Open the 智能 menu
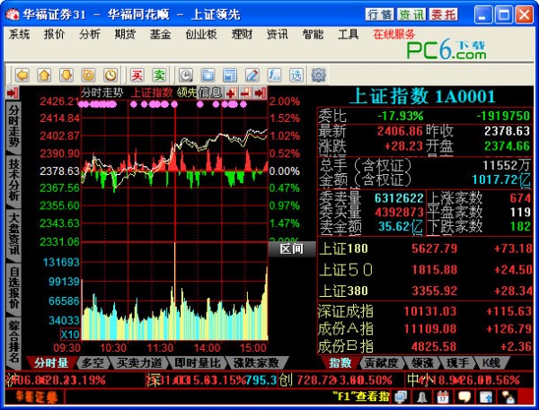Screen dimensions: 539x410 (x=313, y=34)
